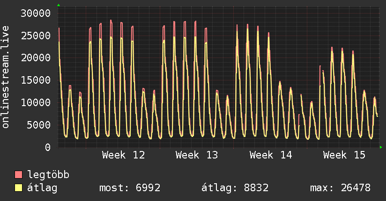Click the 0 y-axis tick label
Image resolution: width=386 pixels, height=201 pixels.
click(48, 147)
